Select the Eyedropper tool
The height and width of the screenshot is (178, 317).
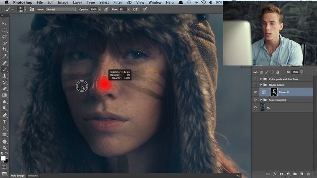click(4, 56)
